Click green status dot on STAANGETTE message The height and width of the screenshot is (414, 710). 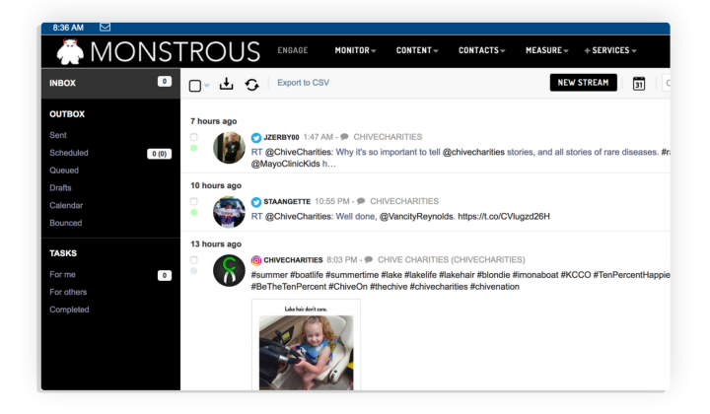[x=194, y=212]
